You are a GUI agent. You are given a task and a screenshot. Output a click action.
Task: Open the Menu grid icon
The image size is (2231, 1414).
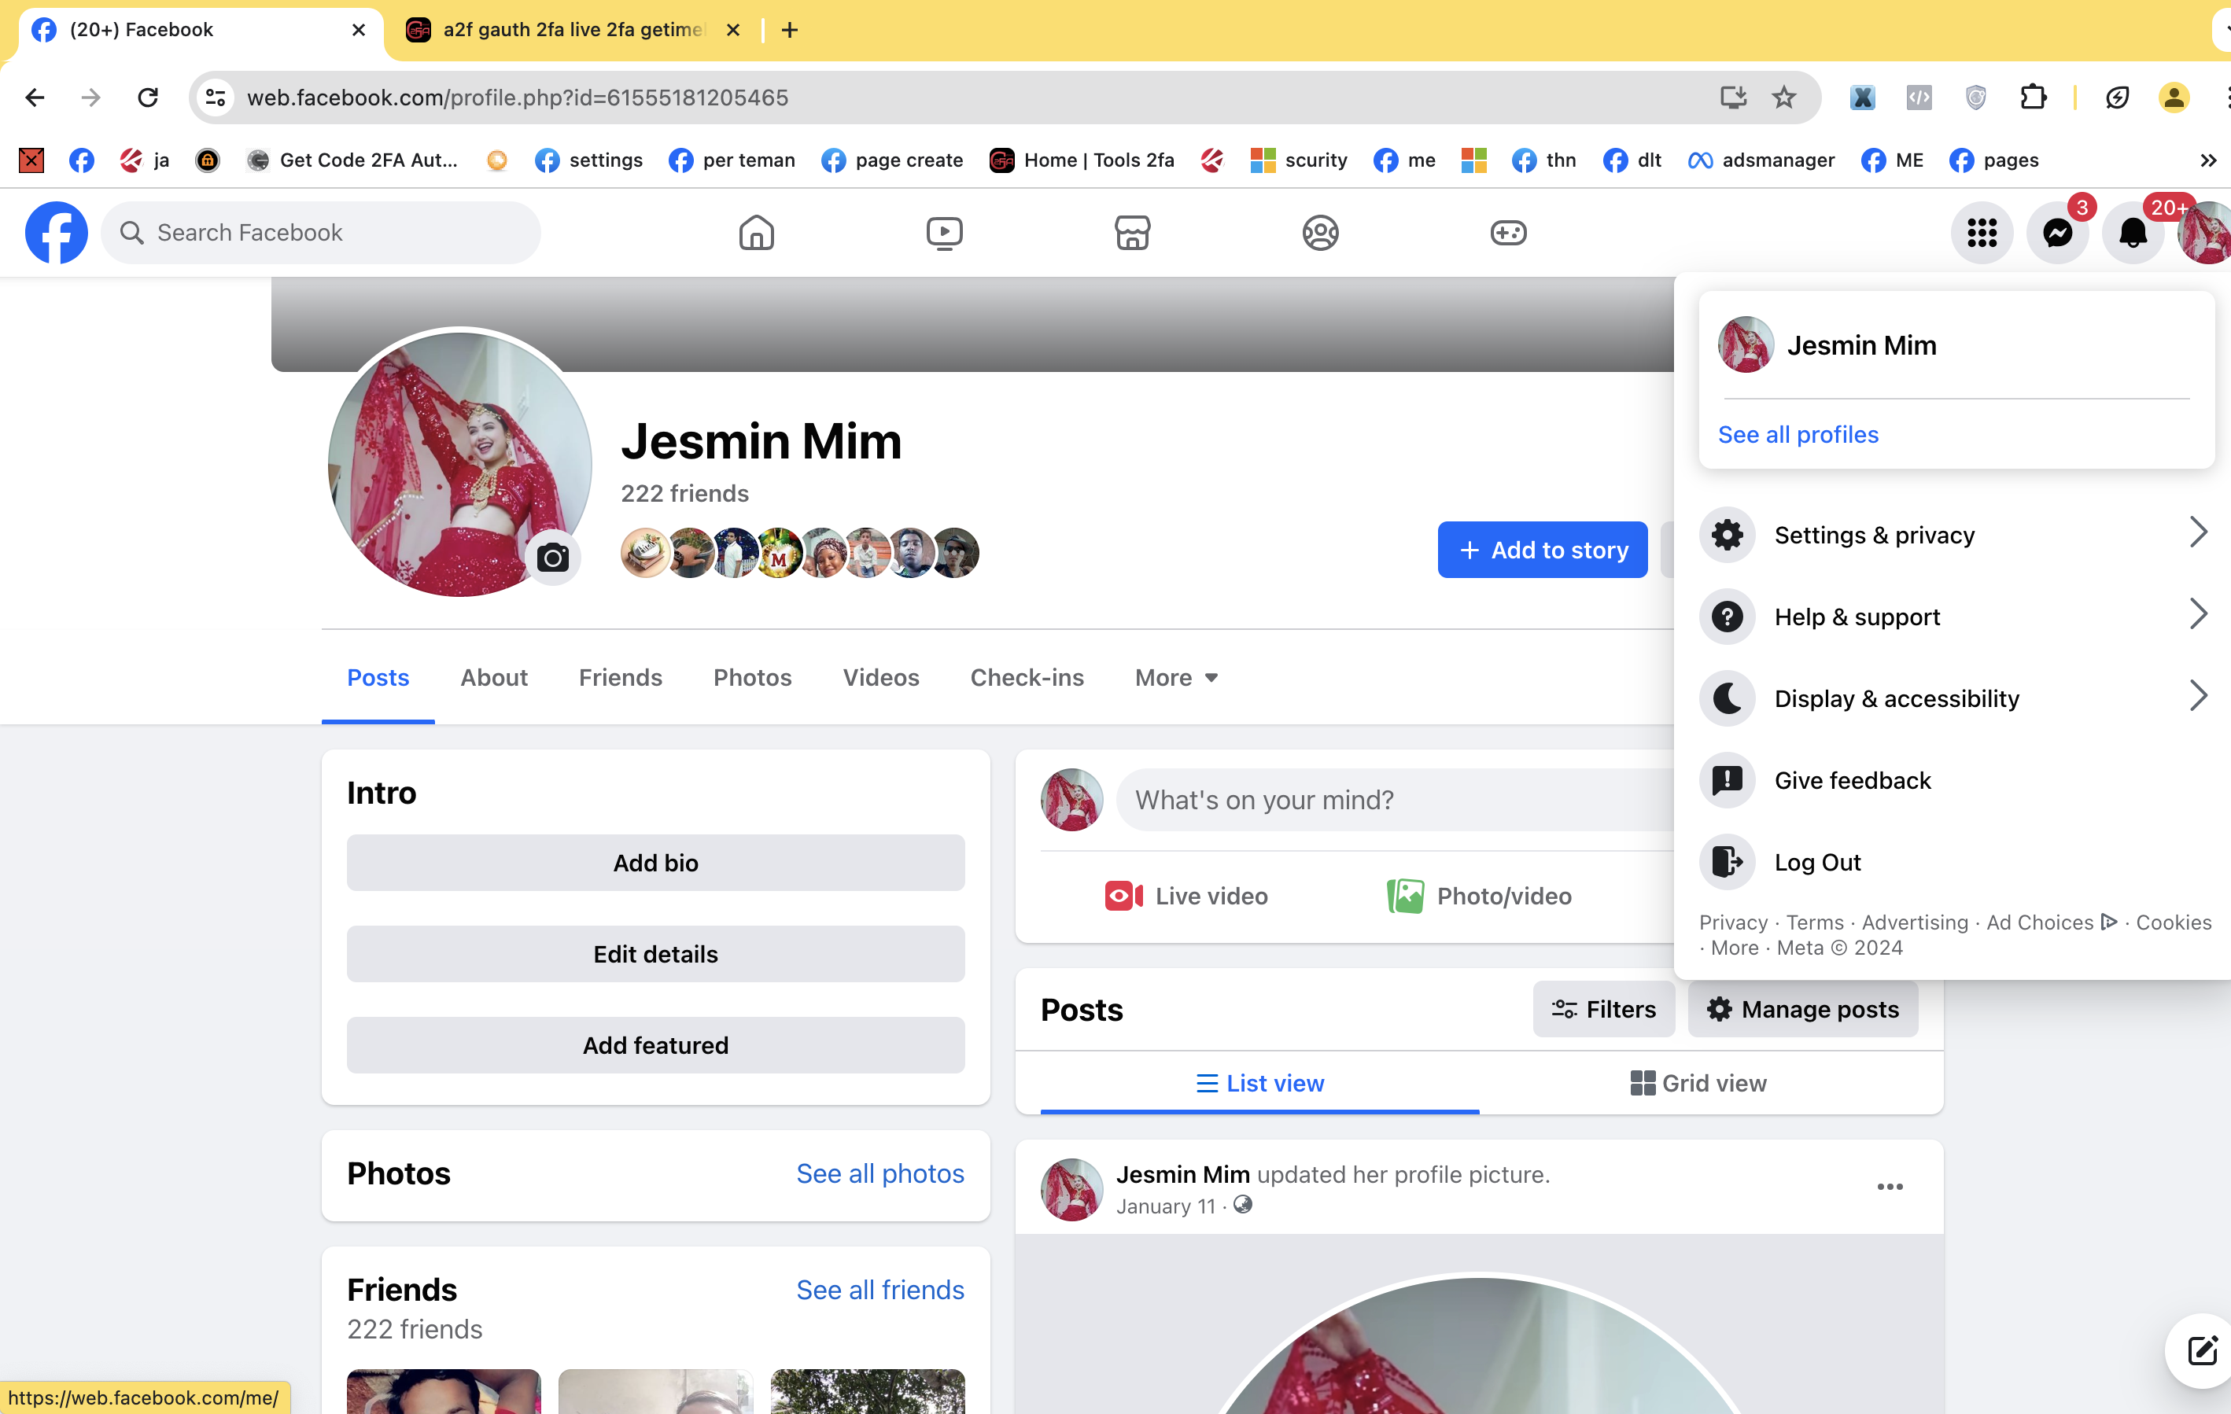pyautogui.click(x=1982, y=233)
